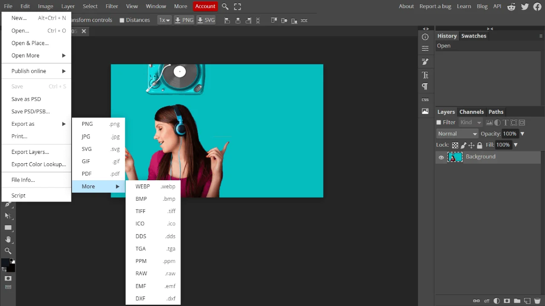Toggle lock transparent pixels checkerboard icon

coord(455,145)
